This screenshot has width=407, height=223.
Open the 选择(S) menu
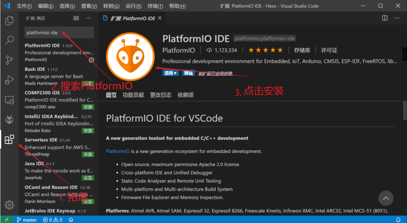pos(67,6)
